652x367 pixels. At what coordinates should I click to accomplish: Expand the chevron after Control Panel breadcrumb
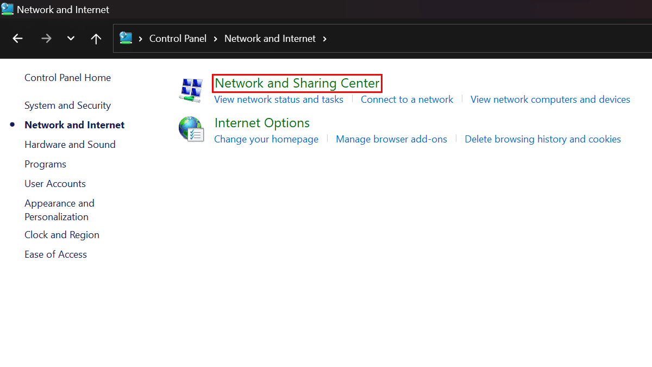(x=216, y=39)
